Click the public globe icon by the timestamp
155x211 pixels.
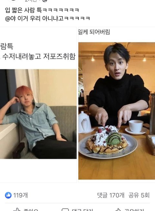point(45,1)
